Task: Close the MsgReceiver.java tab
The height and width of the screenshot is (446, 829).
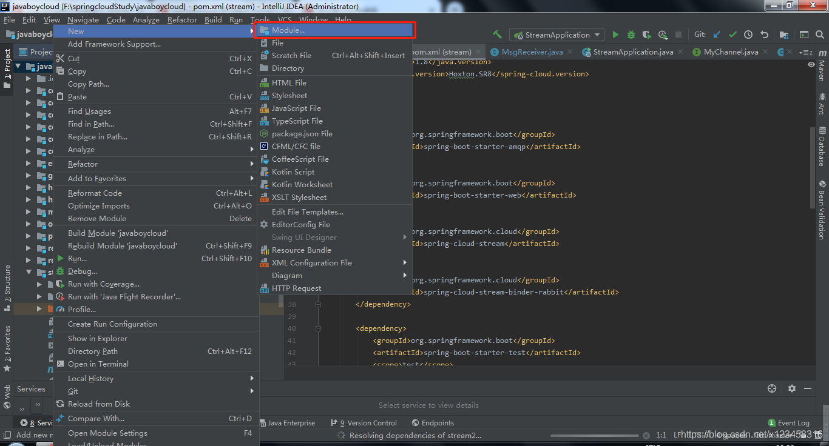Action: [570, 52]
